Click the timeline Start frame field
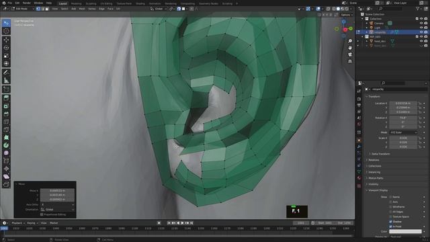 coord(325,223)
